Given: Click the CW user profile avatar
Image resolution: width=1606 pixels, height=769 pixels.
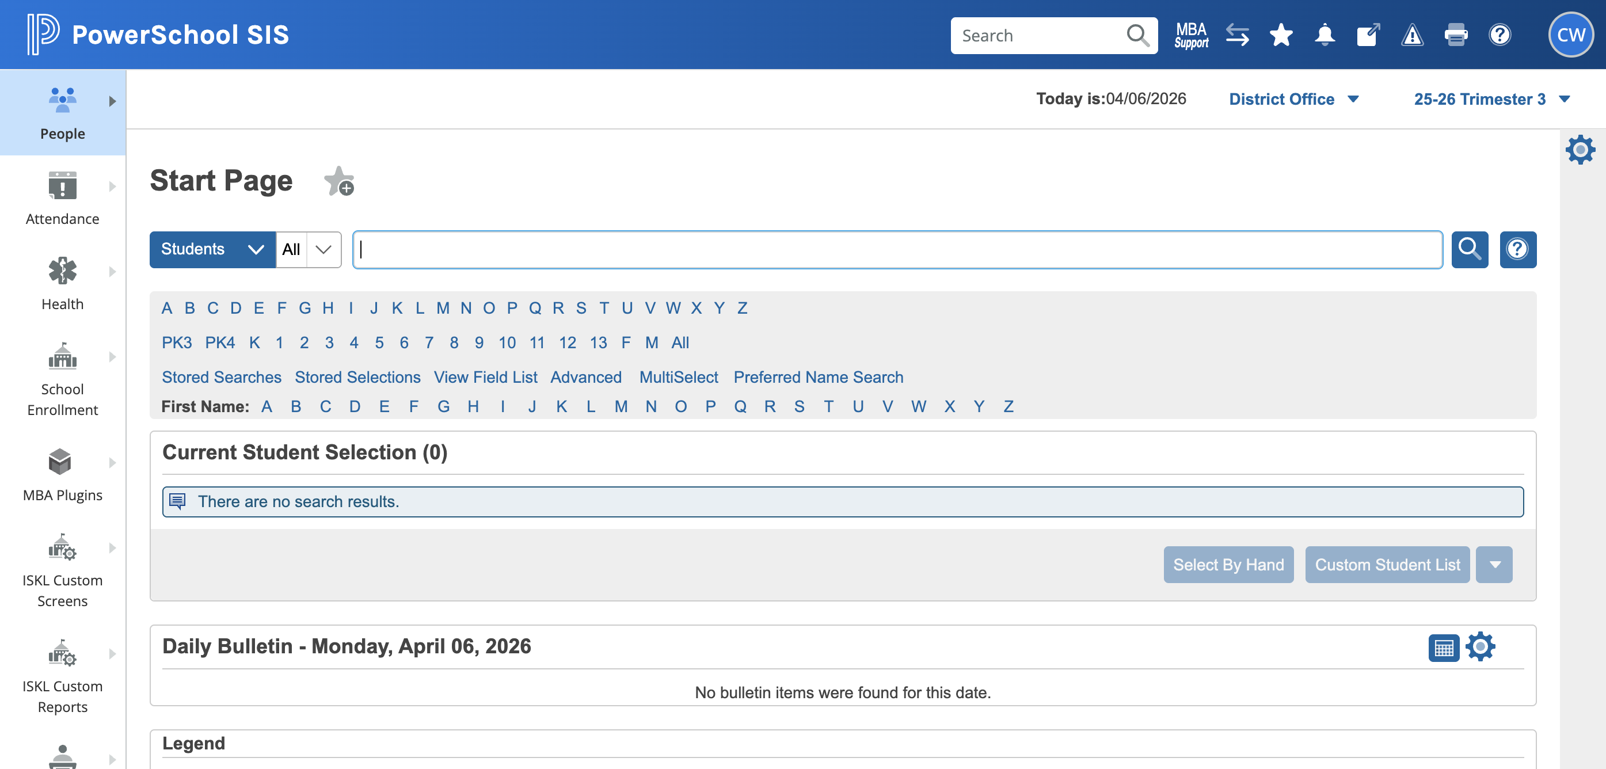Looking at the screenshot, I should tap(1570, 35).
